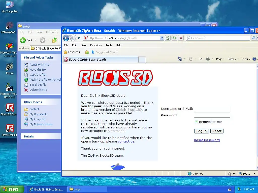The width and height of the screenshot is (258, 193).
Task: Select the My Computer desktop icon
Action: 10,7
